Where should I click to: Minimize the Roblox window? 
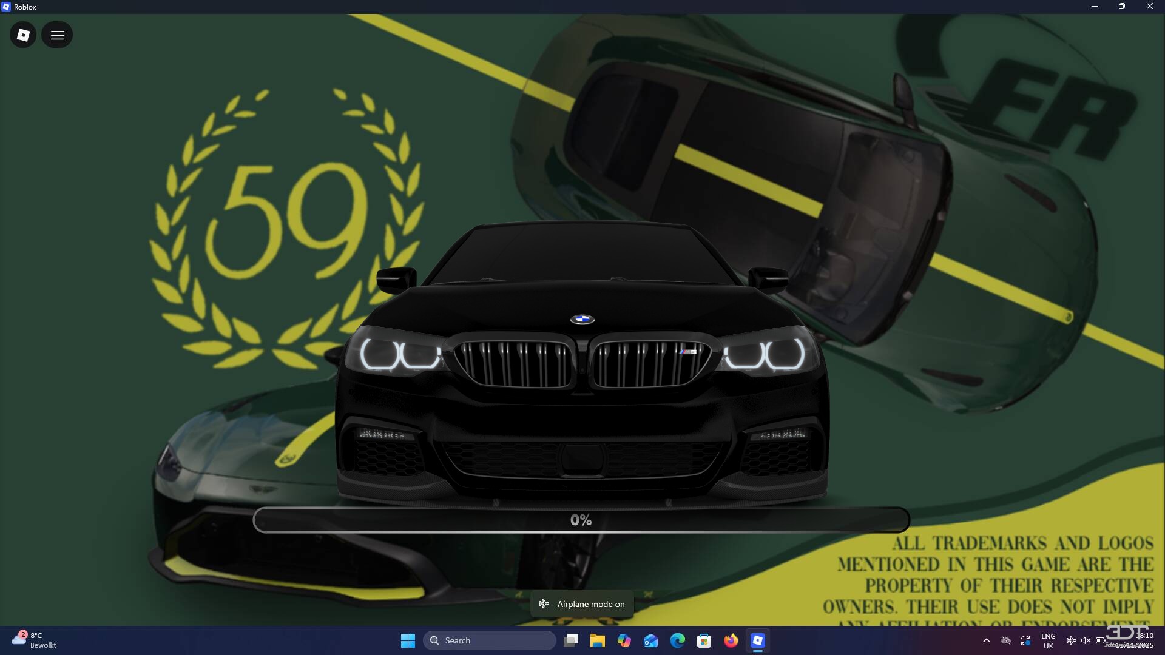[1095, 7]
